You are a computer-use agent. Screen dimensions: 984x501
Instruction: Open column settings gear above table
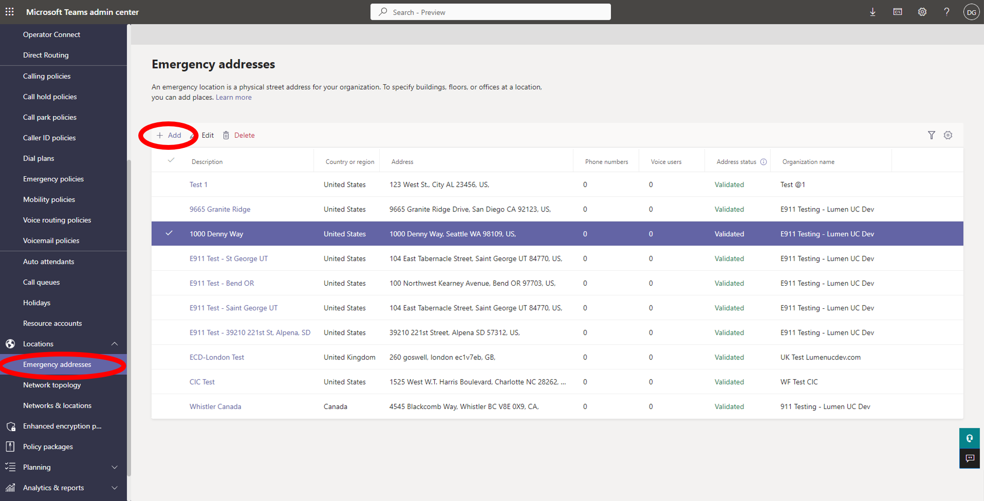pos(948,135)
